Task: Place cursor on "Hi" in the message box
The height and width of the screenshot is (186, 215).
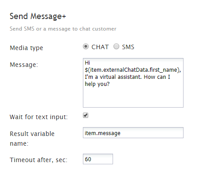Action: pos(87,63)
